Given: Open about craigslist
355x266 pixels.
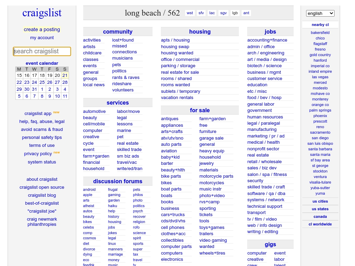Looking at the screenshot, I should click(x=42, y=179).
